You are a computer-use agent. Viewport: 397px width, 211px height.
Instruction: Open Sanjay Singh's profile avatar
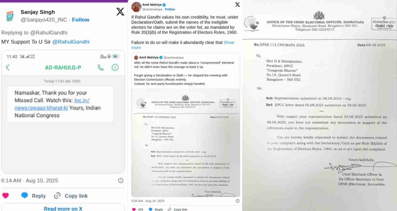[10, 16]
